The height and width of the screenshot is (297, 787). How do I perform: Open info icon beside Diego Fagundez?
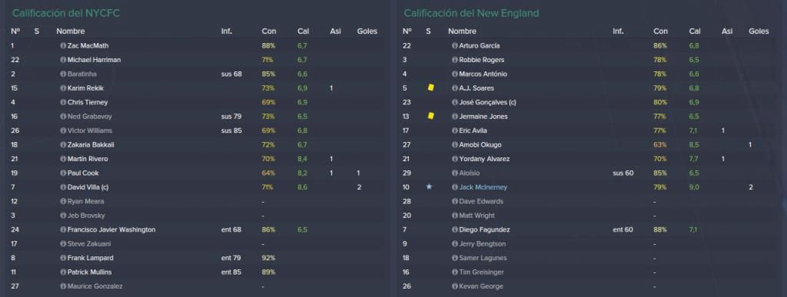click(x=455, y=230)
